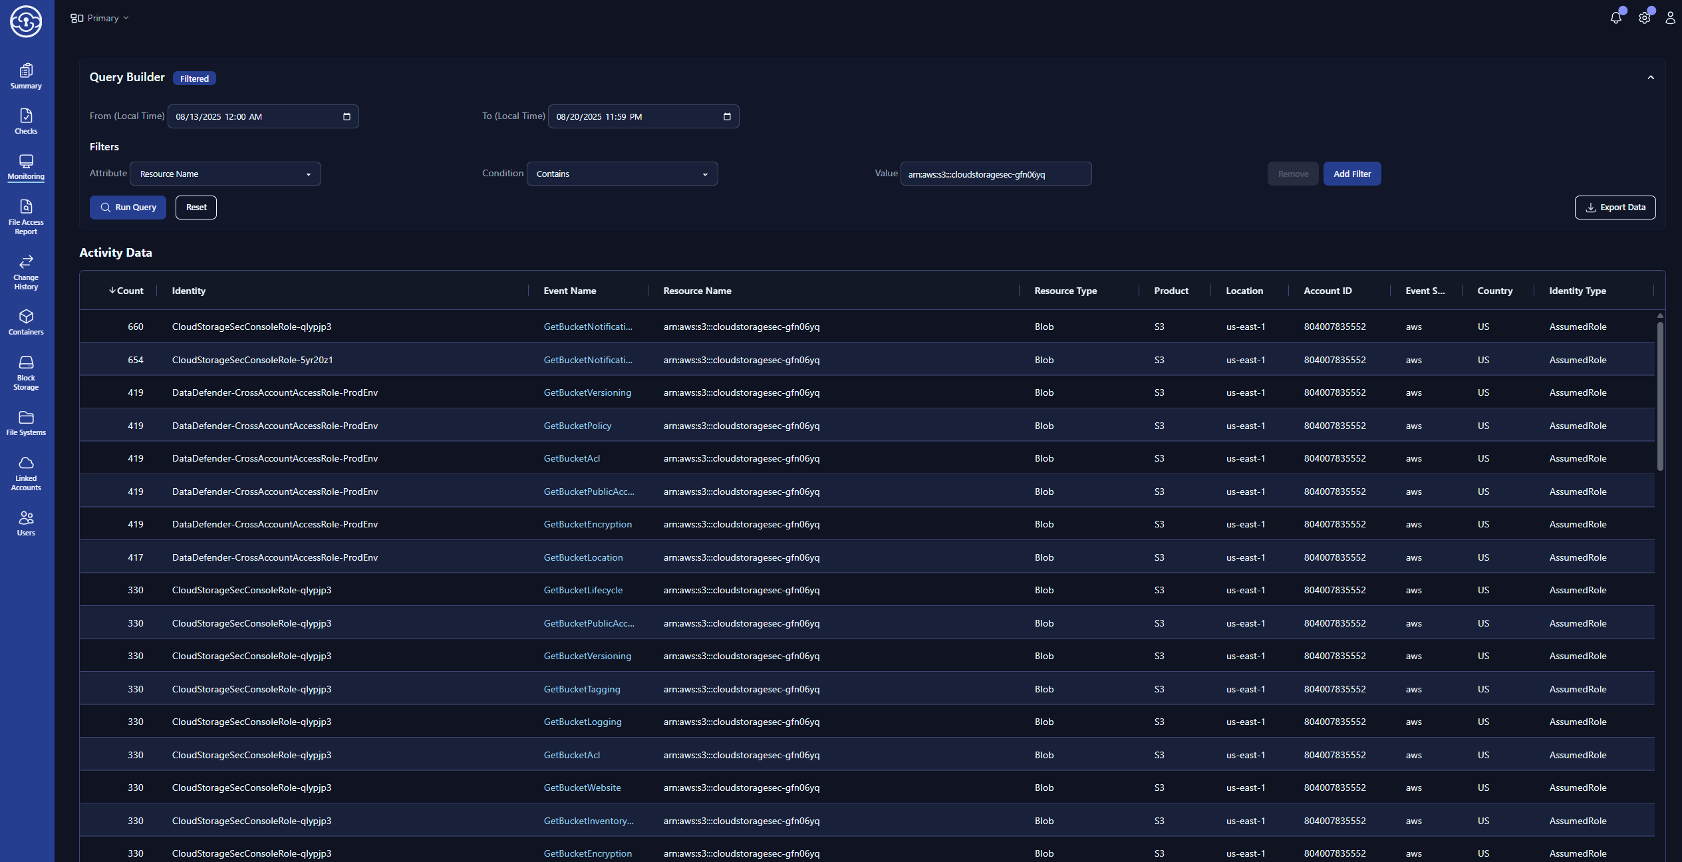Open GetBucketNotificati... link in 660 row
This screenshot has width=1682, height=862.
click(588, 327)
